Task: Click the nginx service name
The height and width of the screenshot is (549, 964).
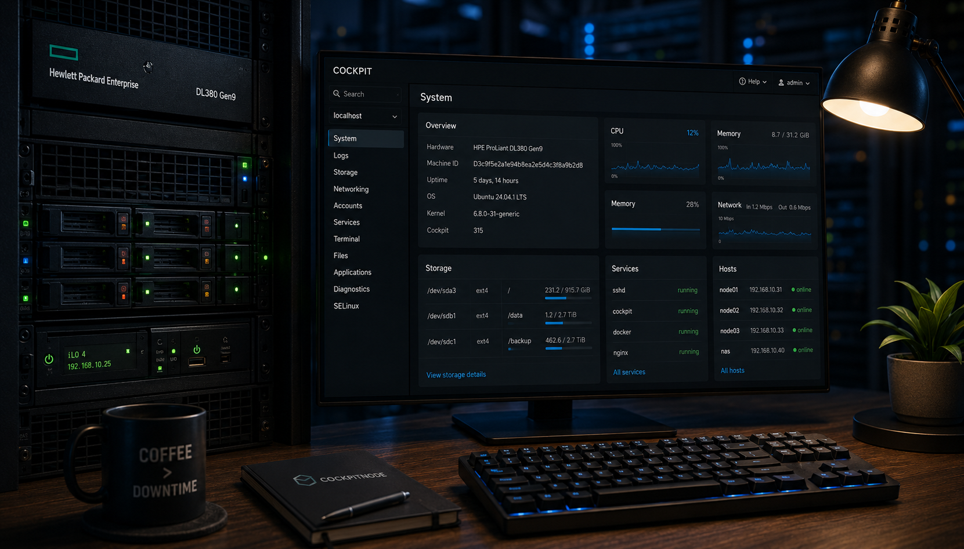Action: [x=620, y=352]
